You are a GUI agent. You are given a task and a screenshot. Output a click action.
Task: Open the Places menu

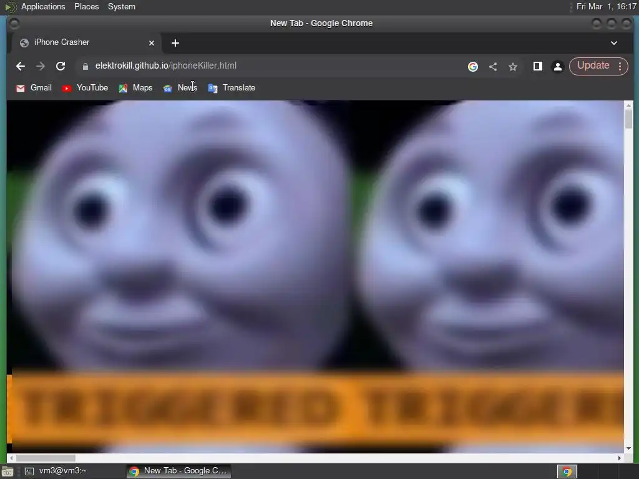click(x=86, y=6)
